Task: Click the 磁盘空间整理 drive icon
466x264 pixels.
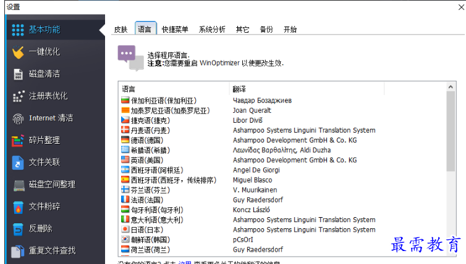Action: coord(19,185)
